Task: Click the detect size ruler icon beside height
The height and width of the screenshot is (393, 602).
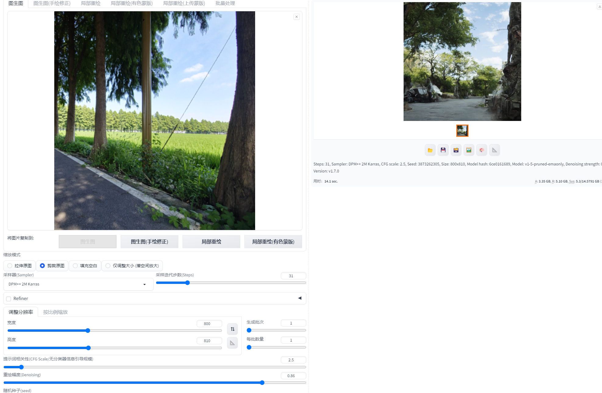Action: (233, 343)
